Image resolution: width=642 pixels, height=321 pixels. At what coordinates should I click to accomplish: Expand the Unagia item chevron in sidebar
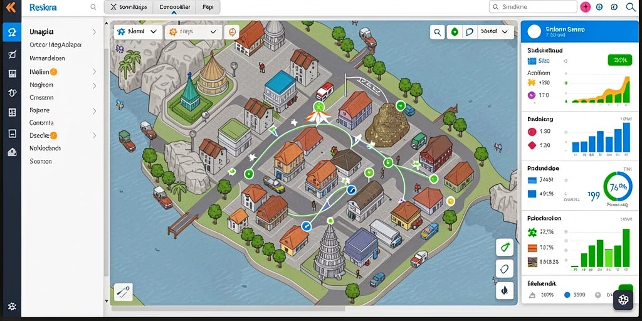94,31
